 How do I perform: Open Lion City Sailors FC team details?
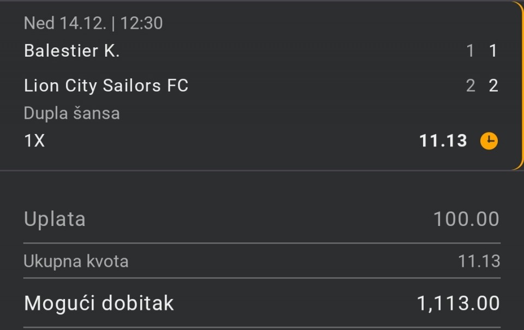click(x=106, y=85)
